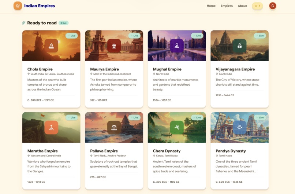Open the Indian Empires site title
295x194 pixels.
pyautogui.click(x=40, y=6)
